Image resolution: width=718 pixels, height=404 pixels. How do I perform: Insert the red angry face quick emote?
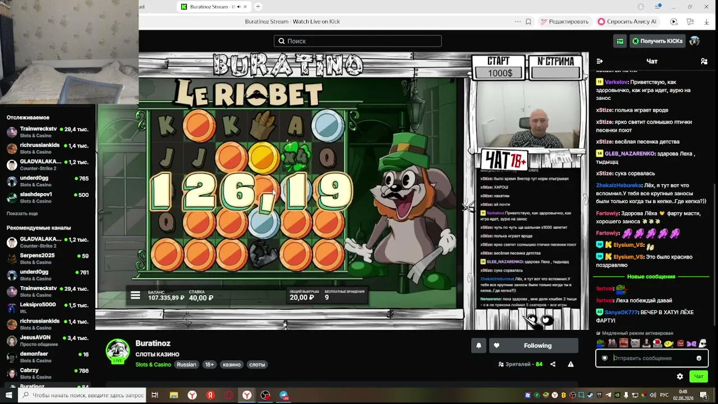[x=680, y=343]
